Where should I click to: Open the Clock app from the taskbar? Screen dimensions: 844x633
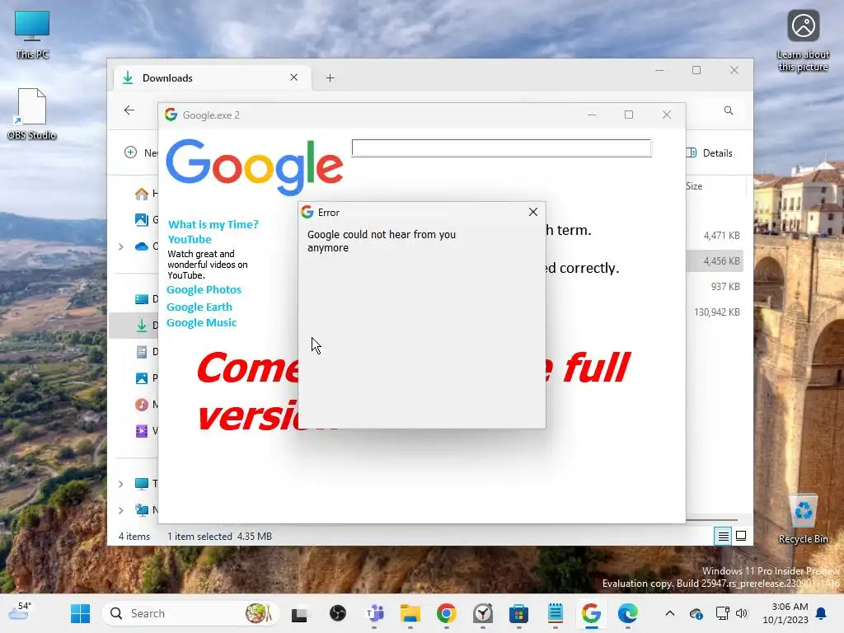click(483, 613)
